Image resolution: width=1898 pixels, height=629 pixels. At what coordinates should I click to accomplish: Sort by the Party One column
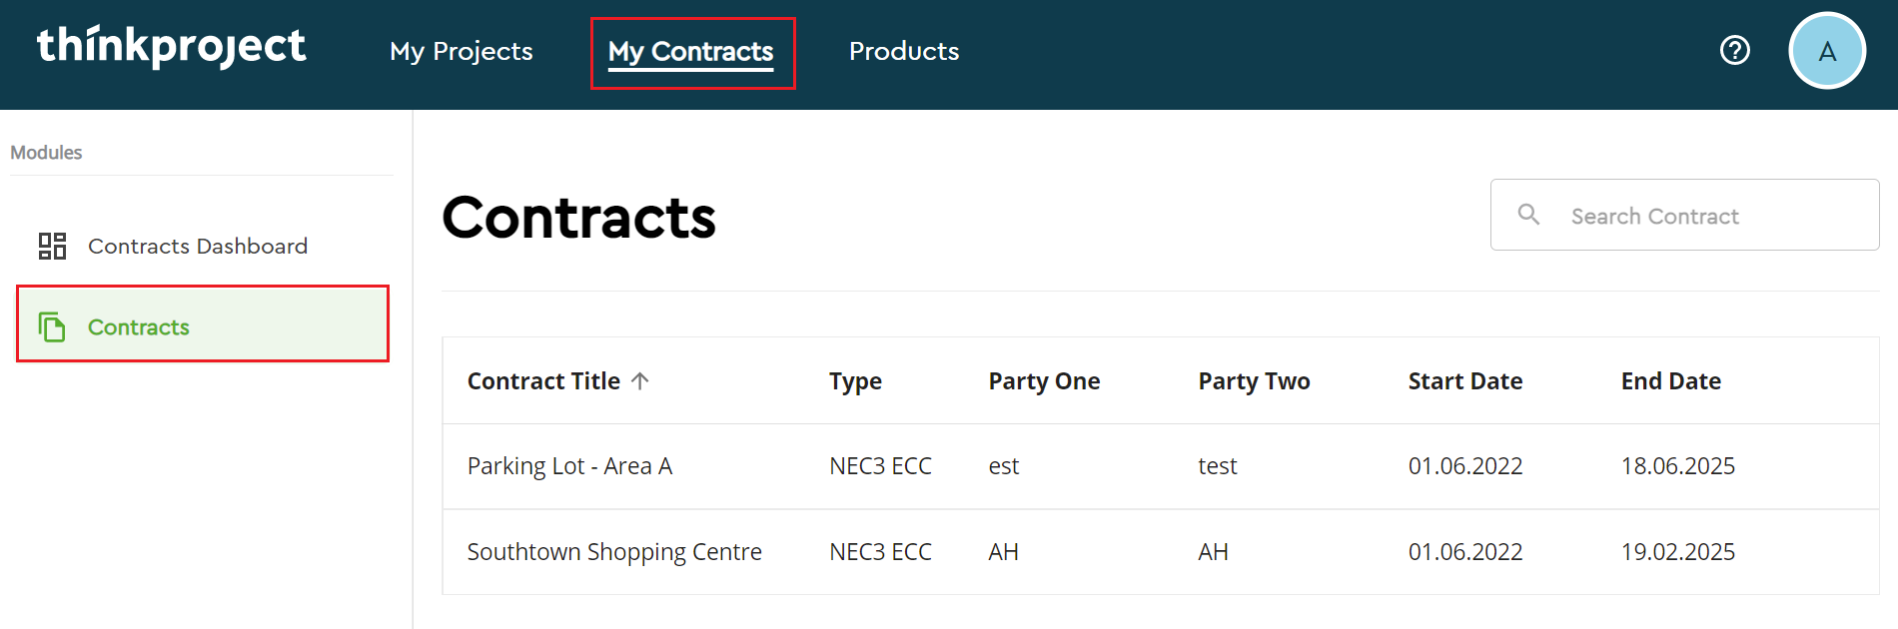1044,381
